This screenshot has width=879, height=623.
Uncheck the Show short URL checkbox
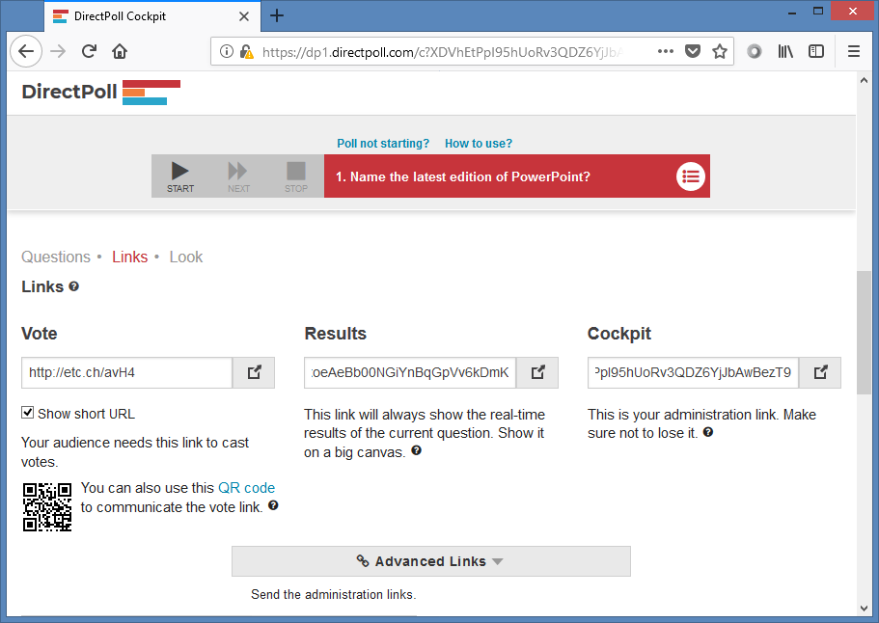click(28, 413)
